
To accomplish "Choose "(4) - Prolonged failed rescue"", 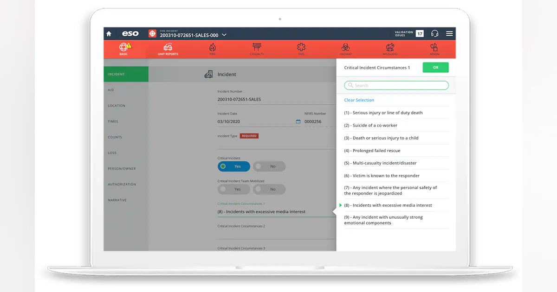I will click(x=396, y=151).
